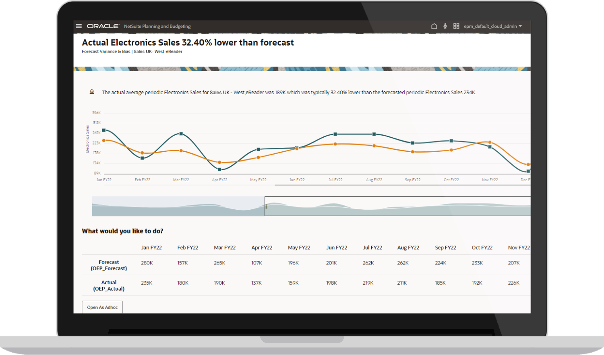Select the Actual (OEP_Actual) row header

(109, 285)
